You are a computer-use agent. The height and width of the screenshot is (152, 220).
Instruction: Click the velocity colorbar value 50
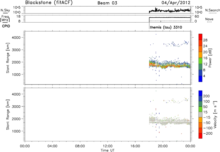pos(205,107)
